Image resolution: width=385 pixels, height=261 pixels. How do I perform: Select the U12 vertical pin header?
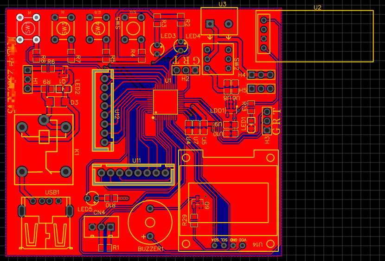coord(103,110)
